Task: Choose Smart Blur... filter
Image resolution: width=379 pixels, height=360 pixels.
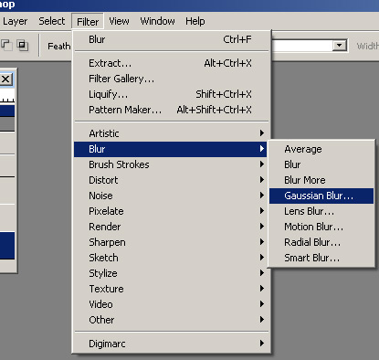Action: [321, 258]
